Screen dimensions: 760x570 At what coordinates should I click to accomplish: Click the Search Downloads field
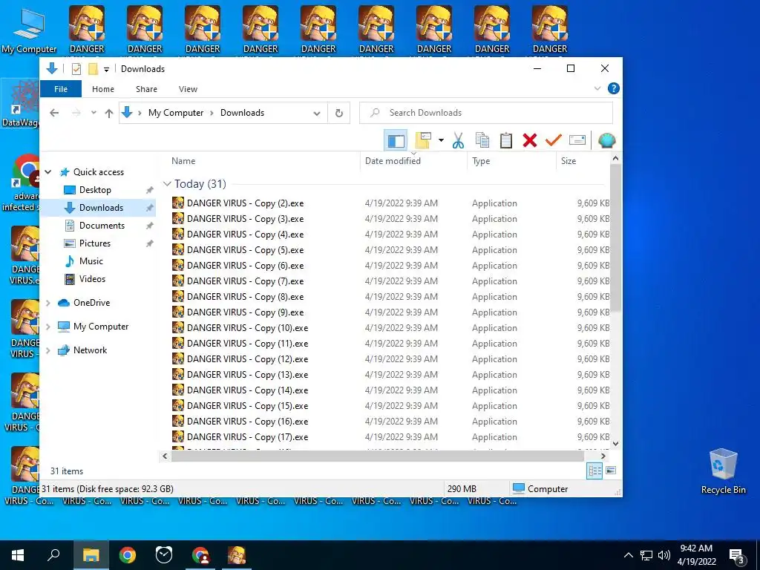pos(486,113)
